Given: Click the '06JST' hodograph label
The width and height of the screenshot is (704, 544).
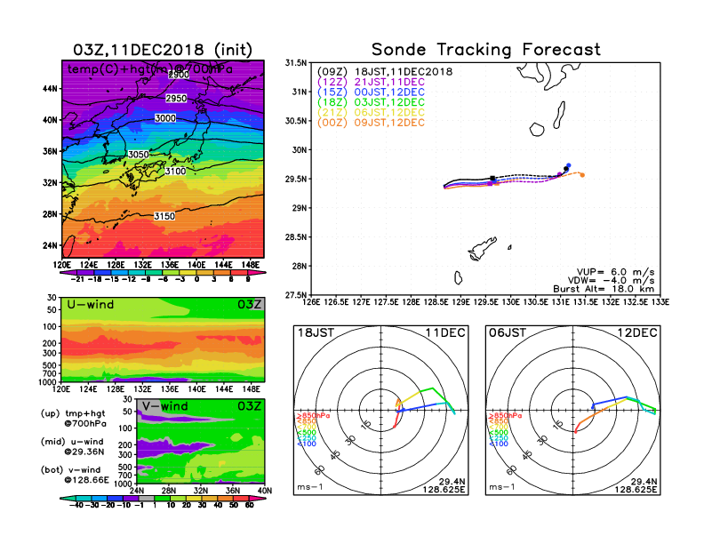Looking at the screenshot, I should pos(508,333).
